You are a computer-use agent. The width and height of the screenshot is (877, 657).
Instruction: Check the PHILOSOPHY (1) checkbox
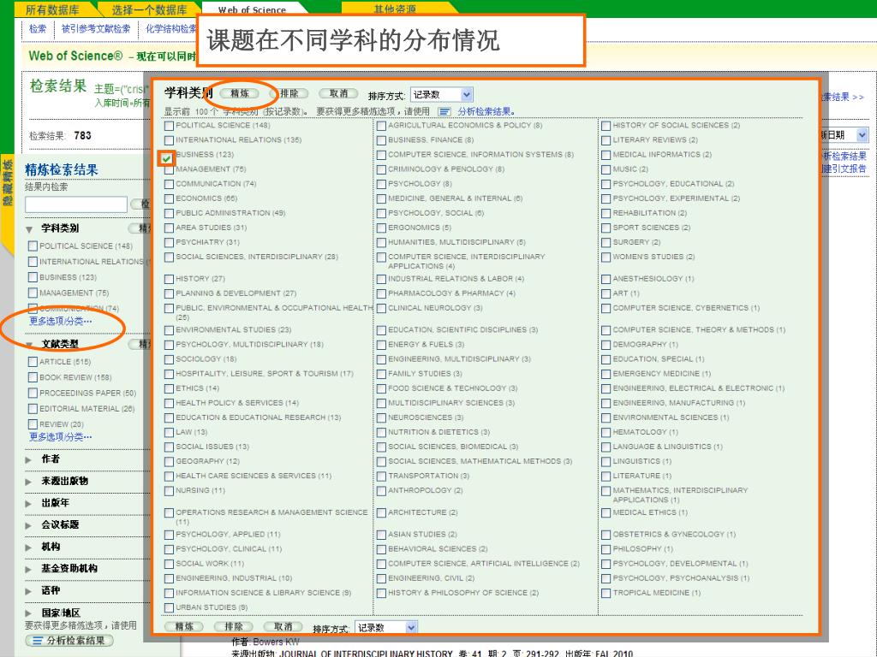[x=606, y=549]
